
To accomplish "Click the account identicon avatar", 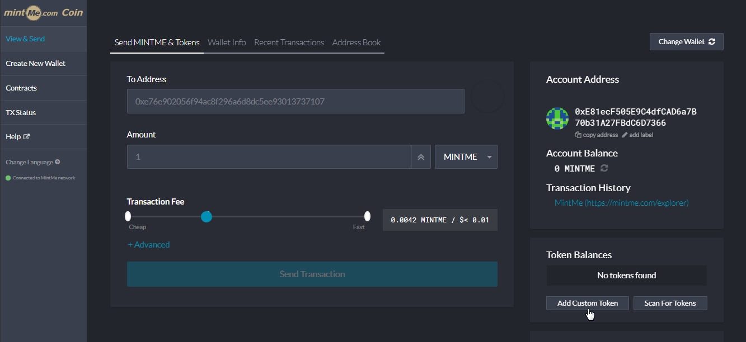I will tap(557, 118).
